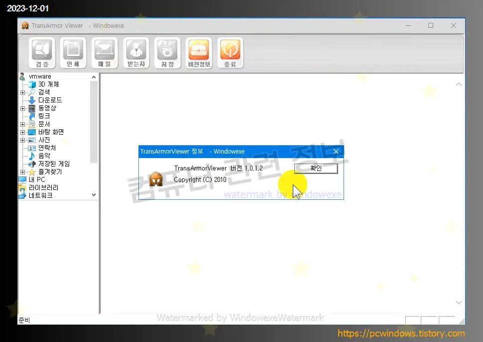Viewport: 483px width, 342px height.
Task: Click the 동영상 film strip icon
Action: (32, 108)
